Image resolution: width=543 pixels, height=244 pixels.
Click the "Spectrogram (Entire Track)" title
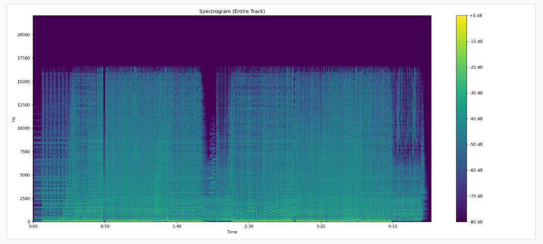coord(232,11)
